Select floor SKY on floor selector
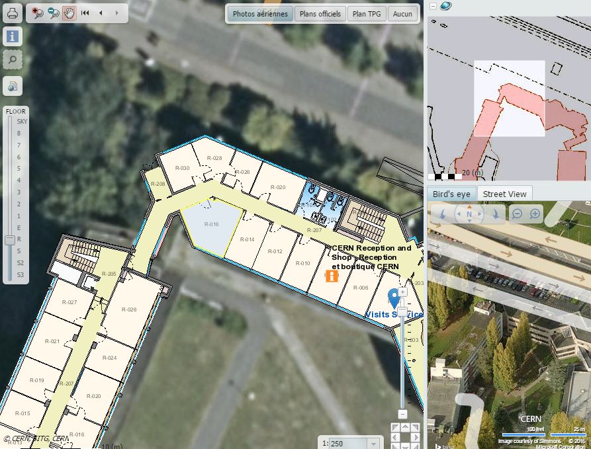Screen dimensions: 591x449 22,121
